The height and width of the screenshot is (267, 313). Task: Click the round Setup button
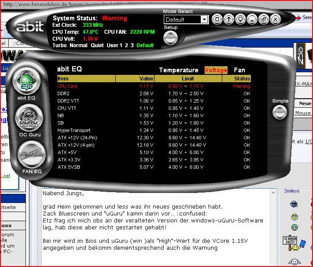click(171, 37)
